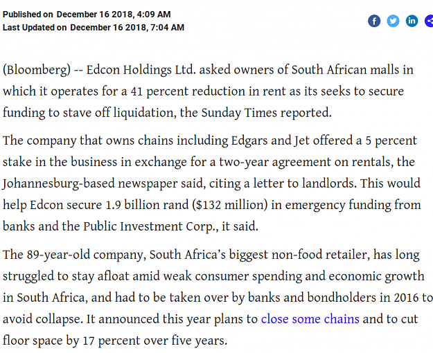Click on 'Sunday Times' in first paragraph

(239, 113)
